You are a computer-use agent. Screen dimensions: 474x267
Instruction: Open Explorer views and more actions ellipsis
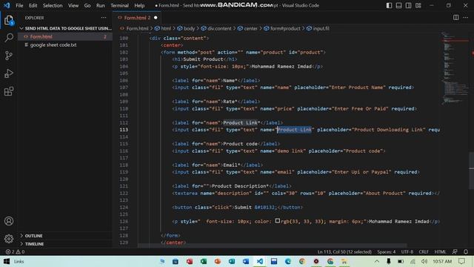coord(104,18)
